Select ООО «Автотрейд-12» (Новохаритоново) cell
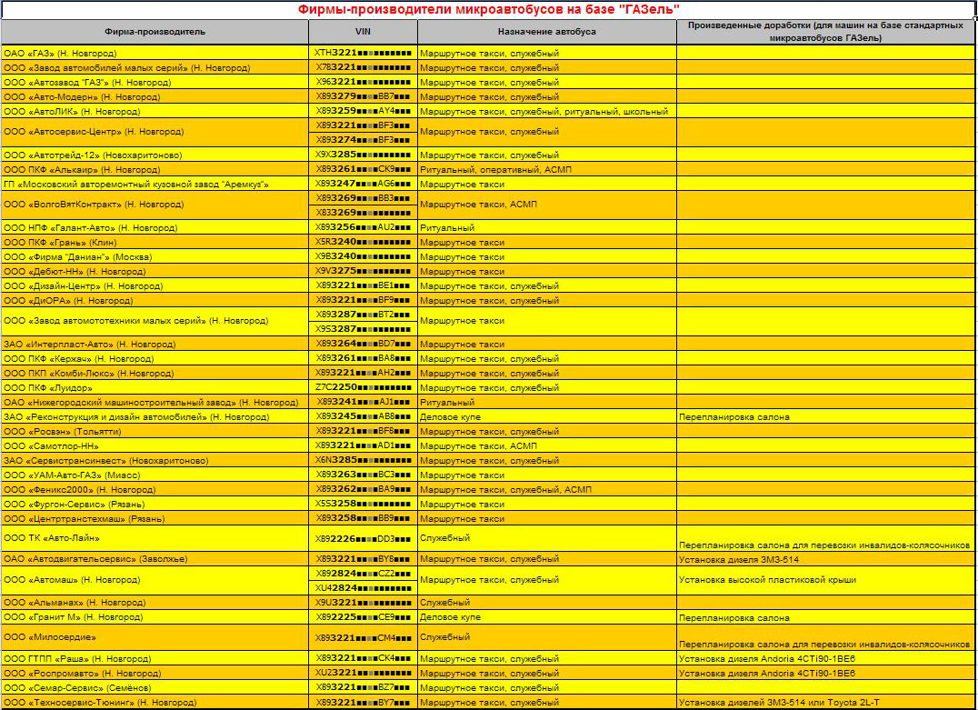 coord(155,155)
